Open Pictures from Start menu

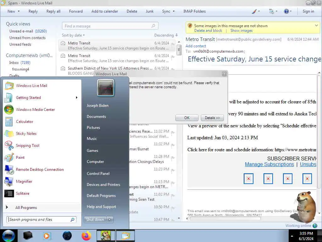point(93,128)
